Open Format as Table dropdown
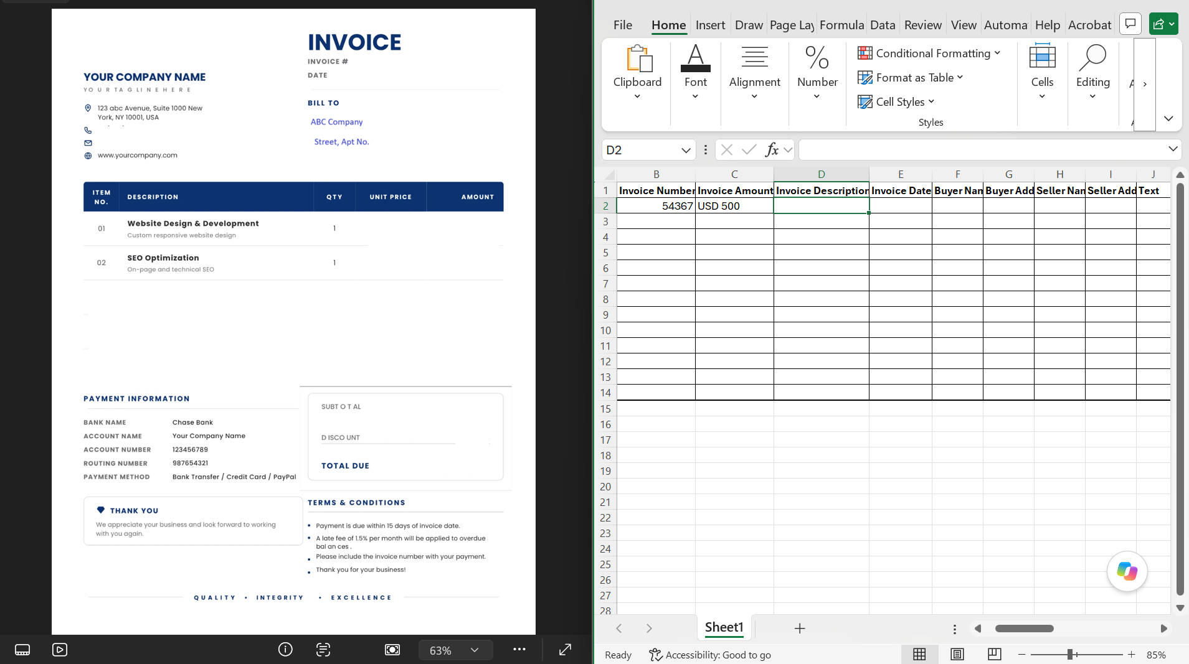 tap(911, 78)
